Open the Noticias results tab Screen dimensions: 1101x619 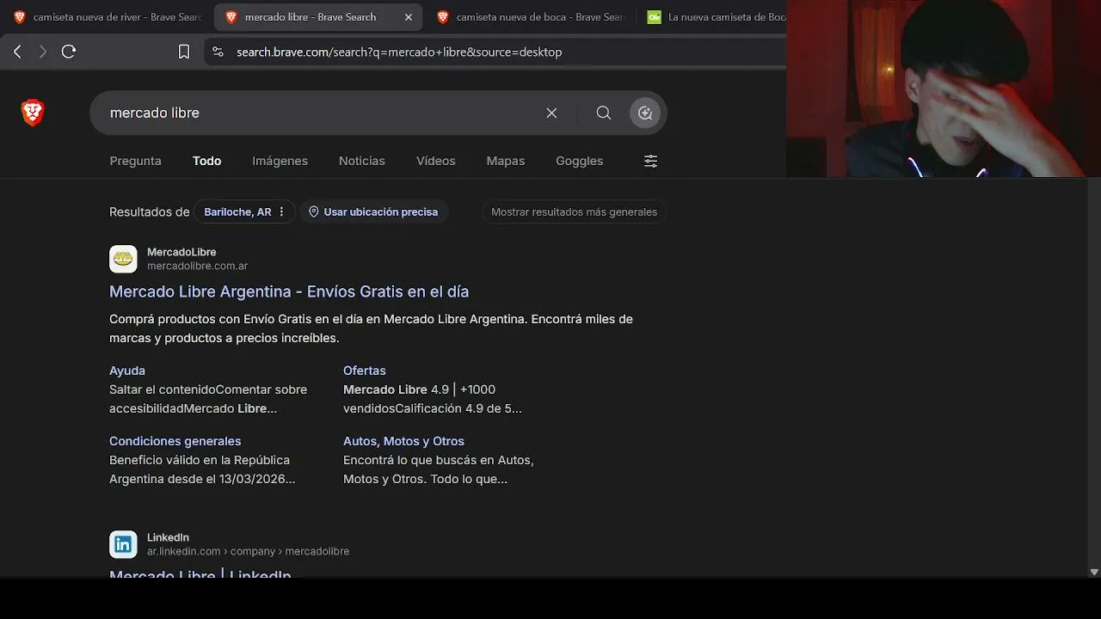coord(361,161)
